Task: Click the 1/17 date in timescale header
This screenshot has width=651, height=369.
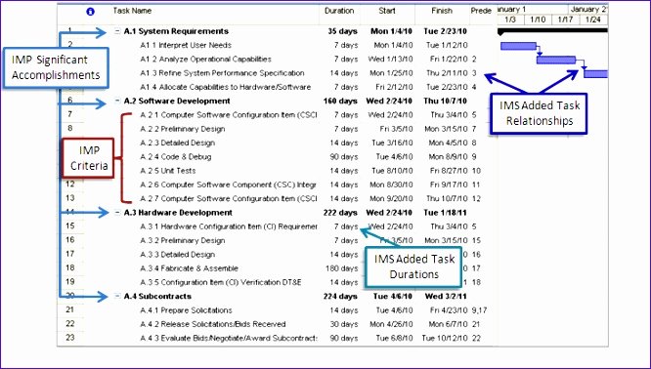Action: pos(565,20)
